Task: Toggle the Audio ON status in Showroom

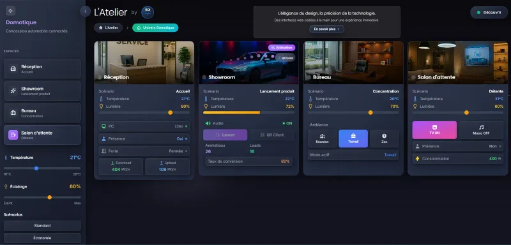Action: tap(287, 123)
